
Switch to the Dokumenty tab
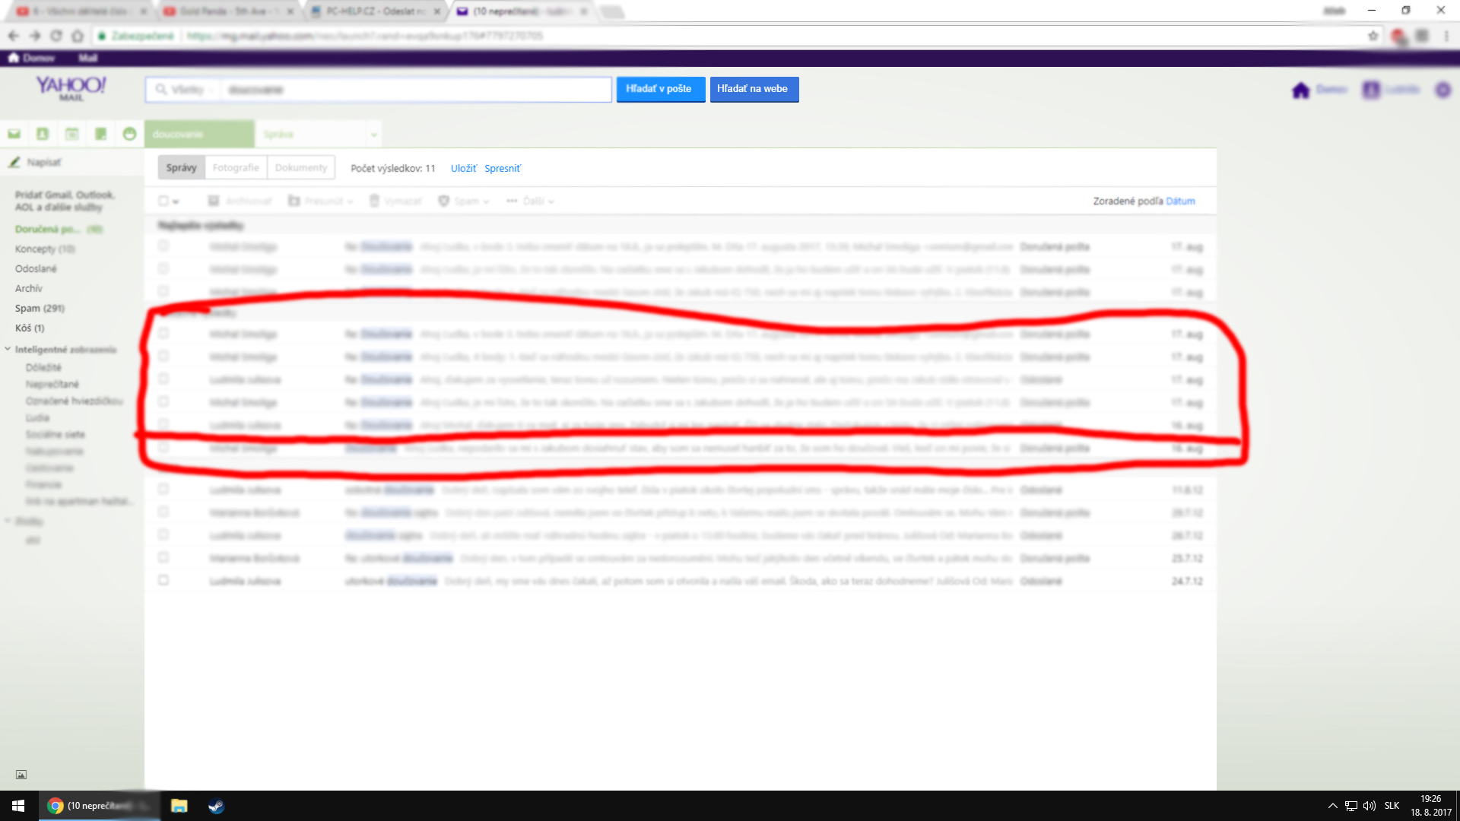tap(301, 167)
